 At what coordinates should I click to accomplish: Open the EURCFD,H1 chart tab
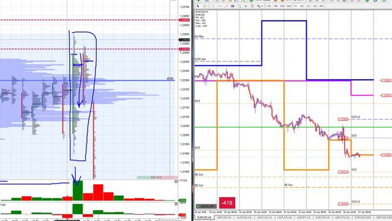coord(323,217)
